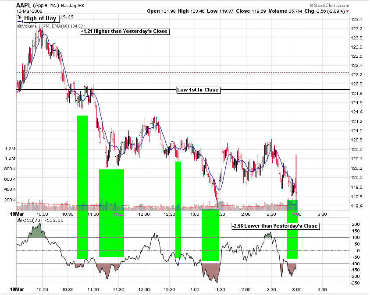
Task: Click the magenta 11:30 time label
Action: (118, 214)
